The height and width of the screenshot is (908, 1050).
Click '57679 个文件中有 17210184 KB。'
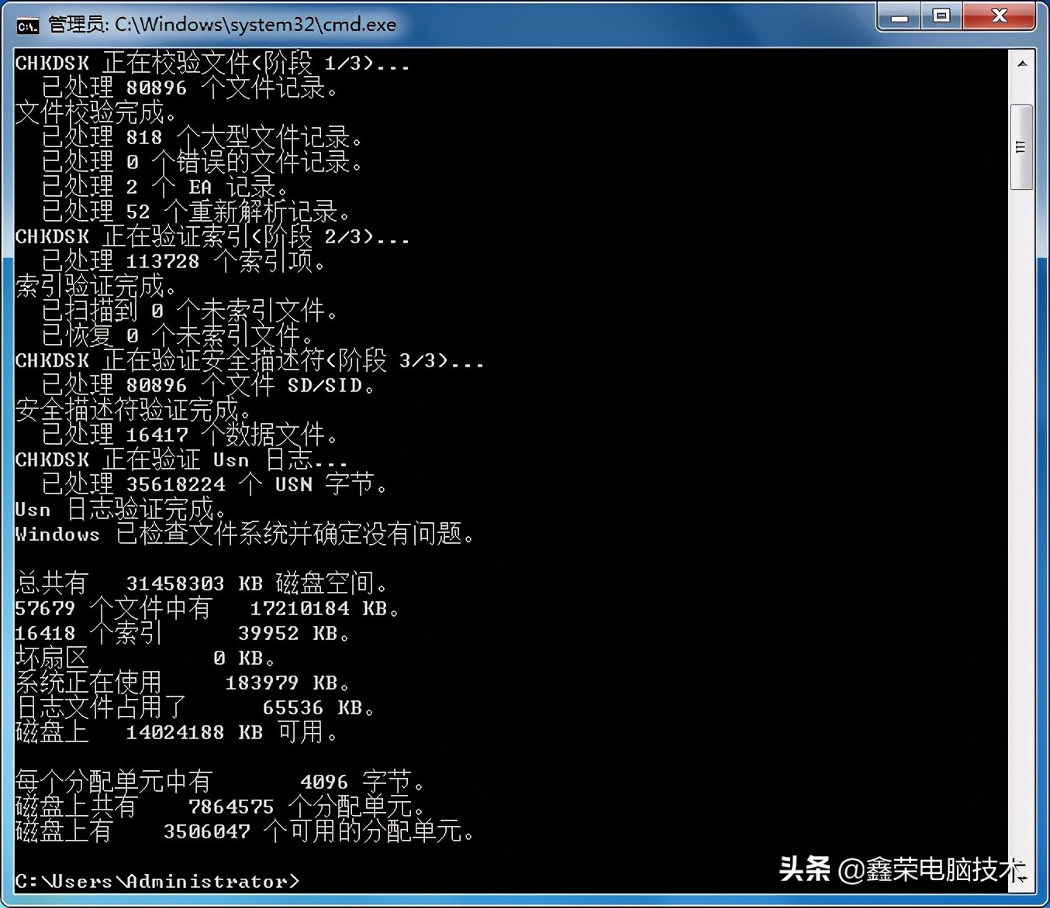[209, 608]
